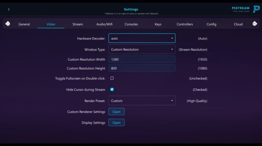This screenshot has width=262, height=146.
Task: Click the Hardware Decoder label
Action: pyautogui.click(x=91, y=38)
